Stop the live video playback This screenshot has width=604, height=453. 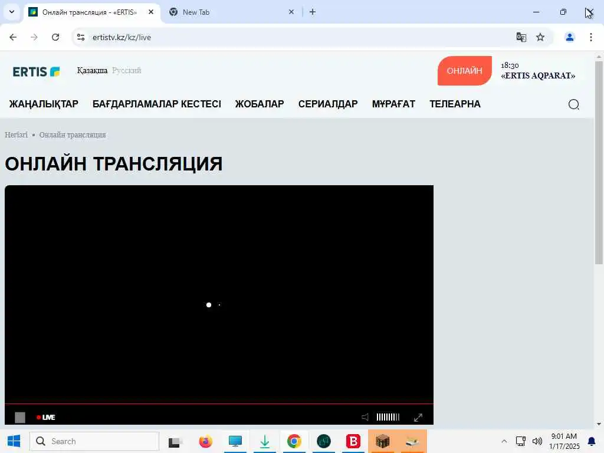20,417
